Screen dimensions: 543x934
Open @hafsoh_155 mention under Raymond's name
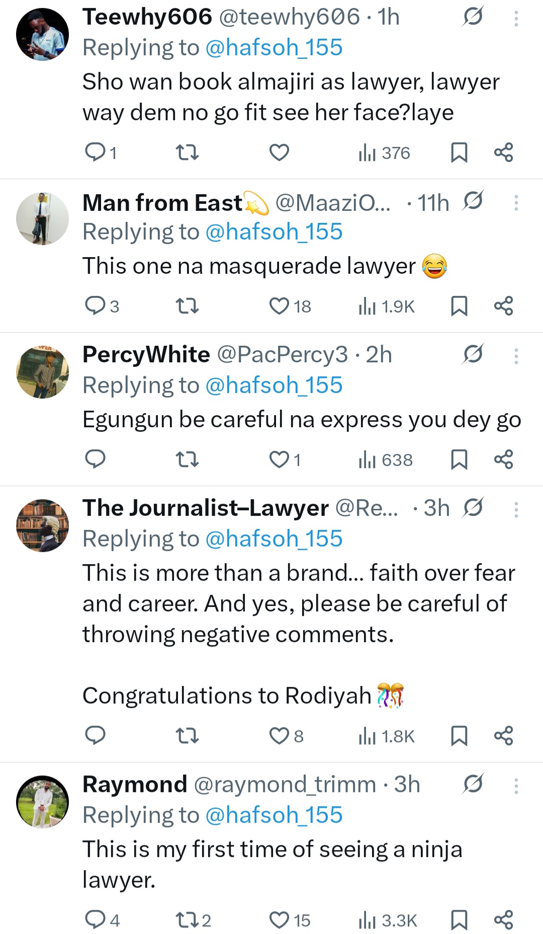tap(274, 815)
